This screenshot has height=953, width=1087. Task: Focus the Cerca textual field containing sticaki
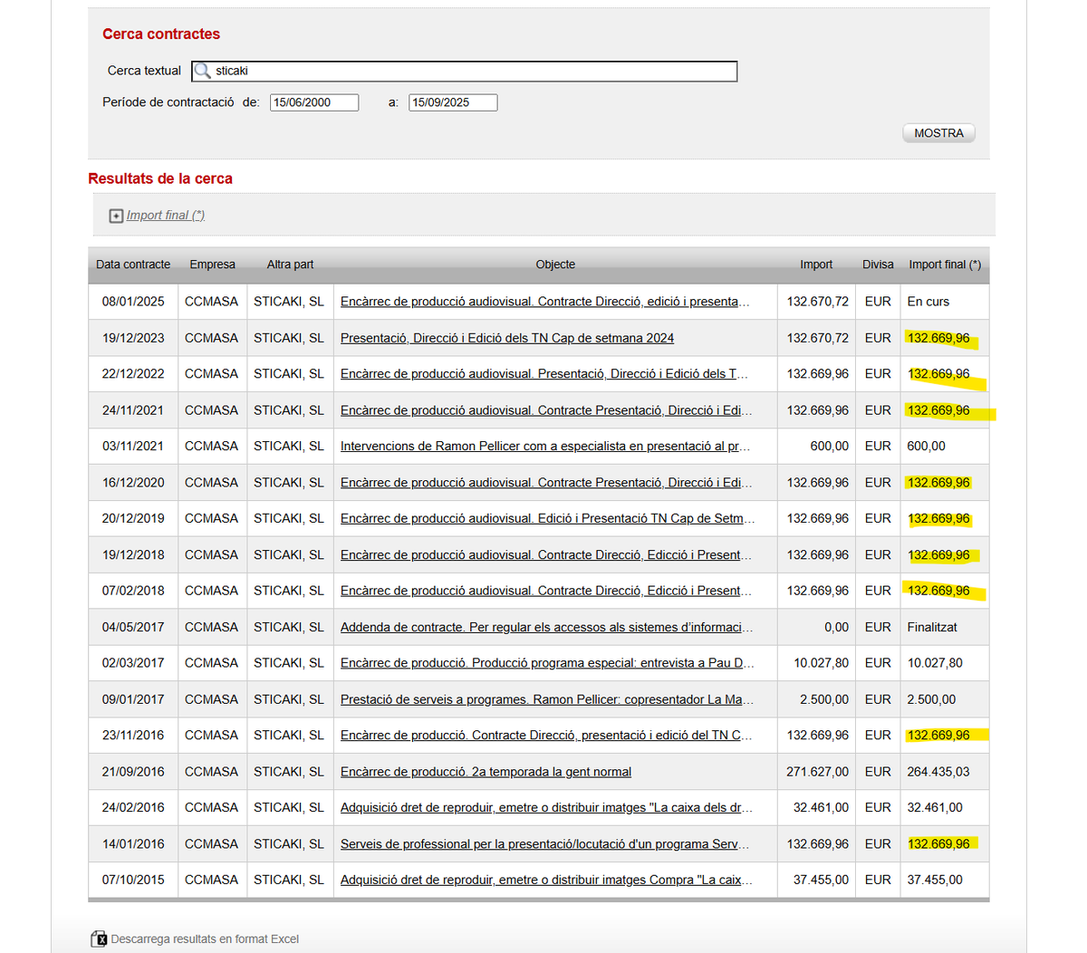coord(465,71)
